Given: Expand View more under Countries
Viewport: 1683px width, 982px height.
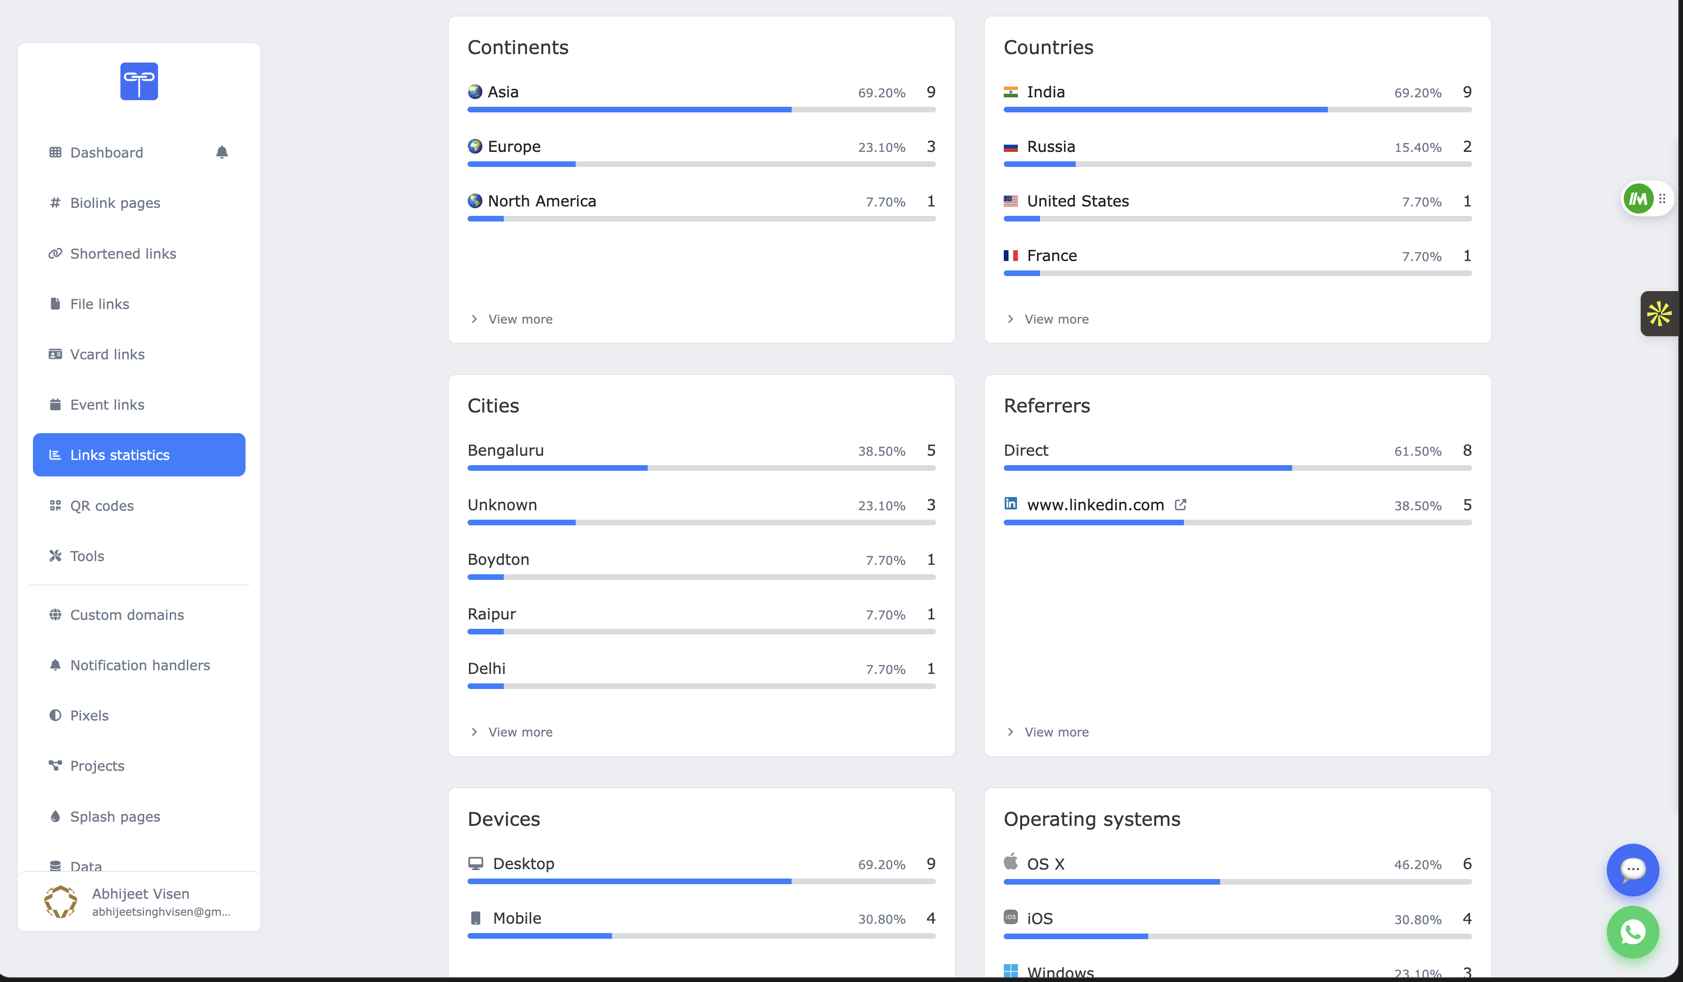Looking at the screenshot, I should click(1056, 319).
